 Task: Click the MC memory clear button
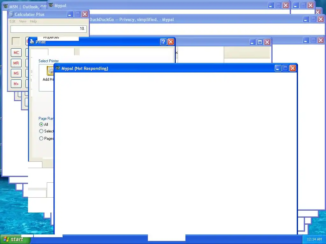[x=16, y=53]
